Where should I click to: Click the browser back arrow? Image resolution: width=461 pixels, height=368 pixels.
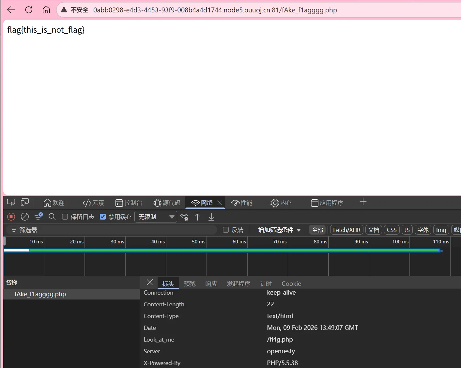11,10
